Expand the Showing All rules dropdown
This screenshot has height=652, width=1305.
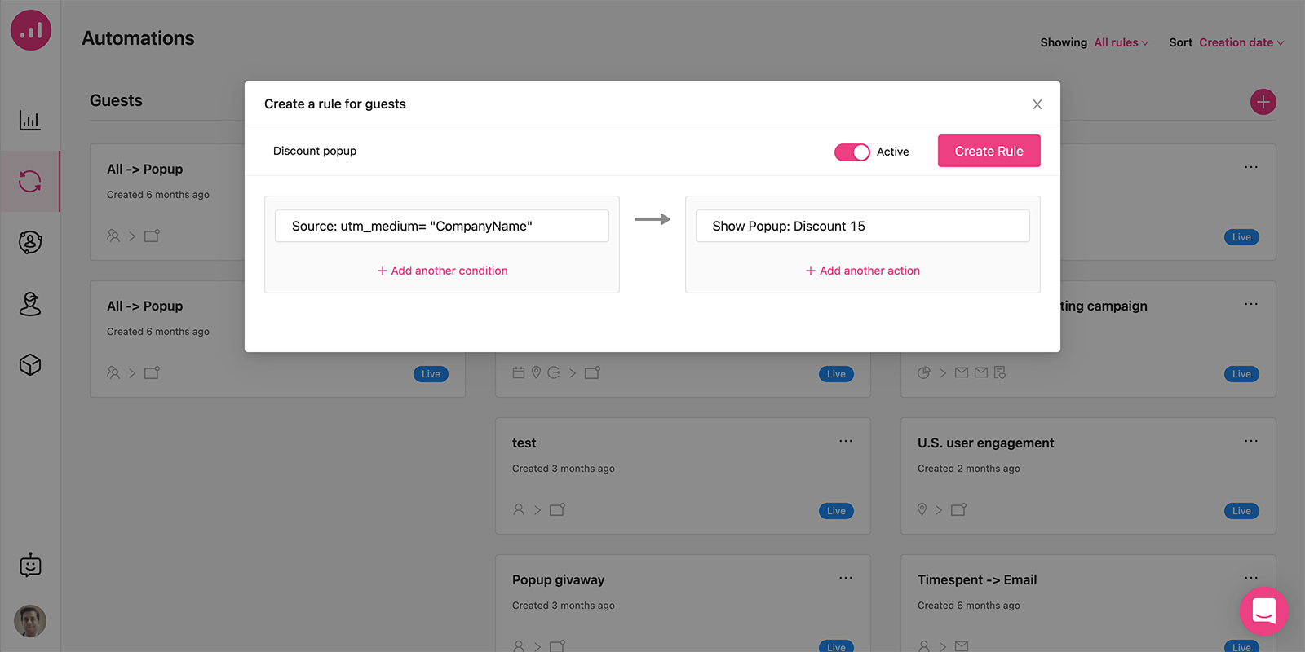1121,42
